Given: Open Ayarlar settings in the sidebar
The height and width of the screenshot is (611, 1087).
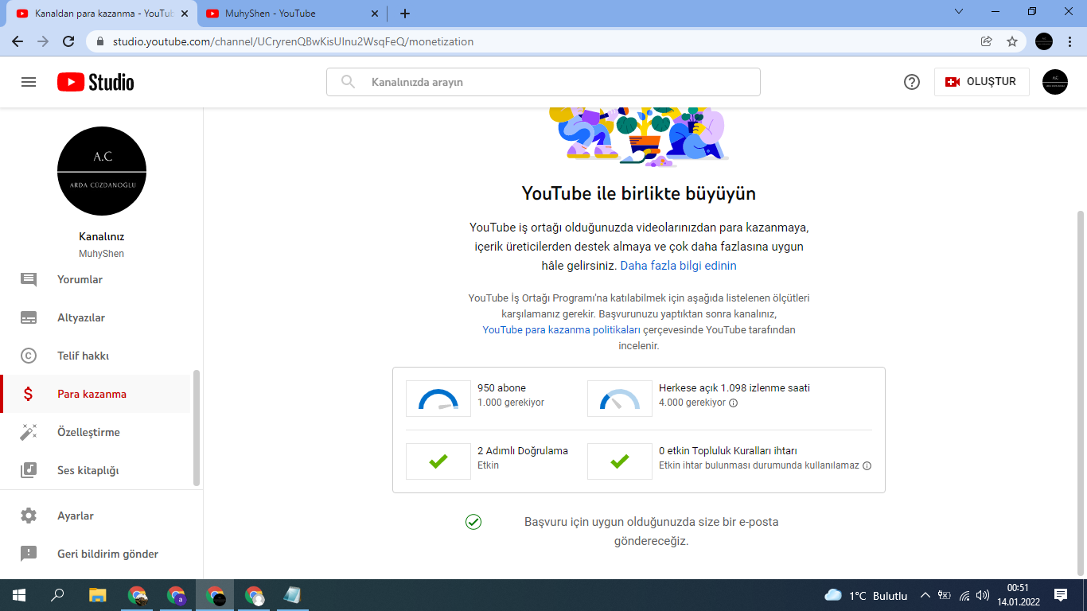Looking at the screenshot, I should [x=95, y=516].
